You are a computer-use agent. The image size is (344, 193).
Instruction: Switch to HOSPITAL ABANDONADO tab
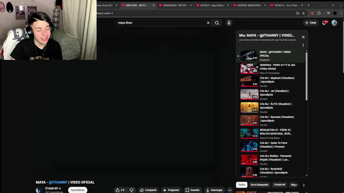click(249, 5)
